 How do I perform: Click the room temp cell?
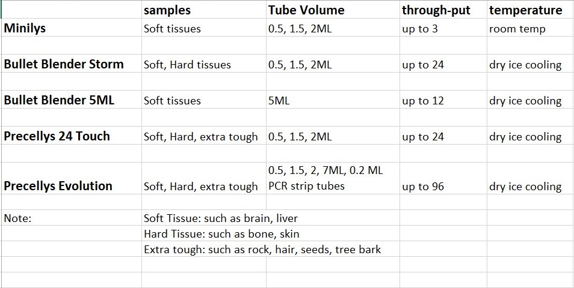tap(517, 29)
